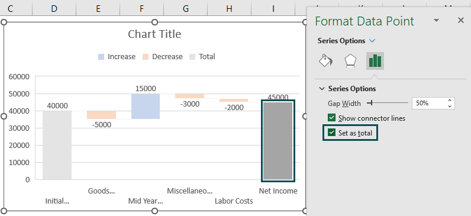Click the Chart Title text
Screen dimensions: 471x216
(x=154, y=34)
